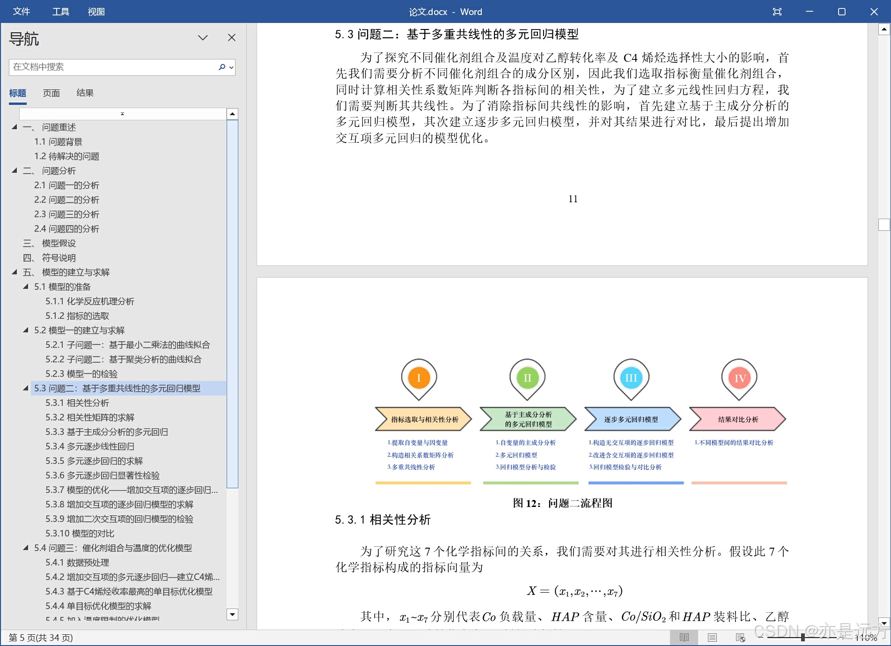The width and height of the screenshot is (891, 646).
Task: Click the 逐步多元回归模型 arrow shape
Action: (x=633, y=419)
